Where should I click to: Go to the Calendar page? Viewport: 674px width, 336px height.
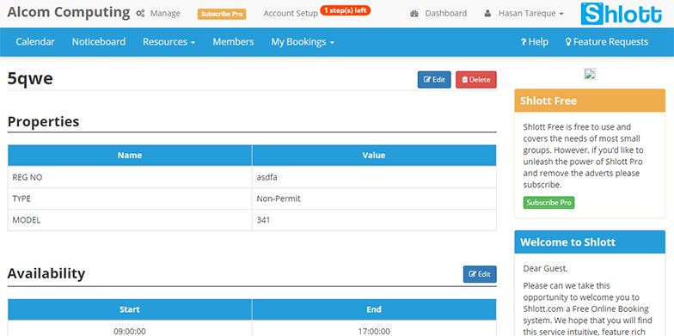[35, 41]
